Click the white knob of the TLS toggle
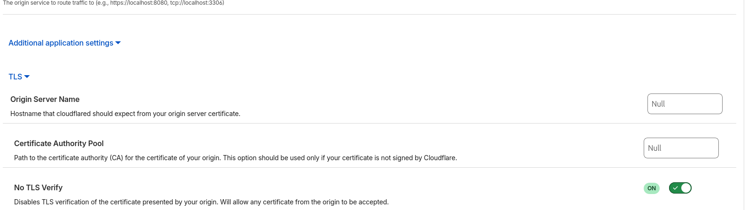 685,188
